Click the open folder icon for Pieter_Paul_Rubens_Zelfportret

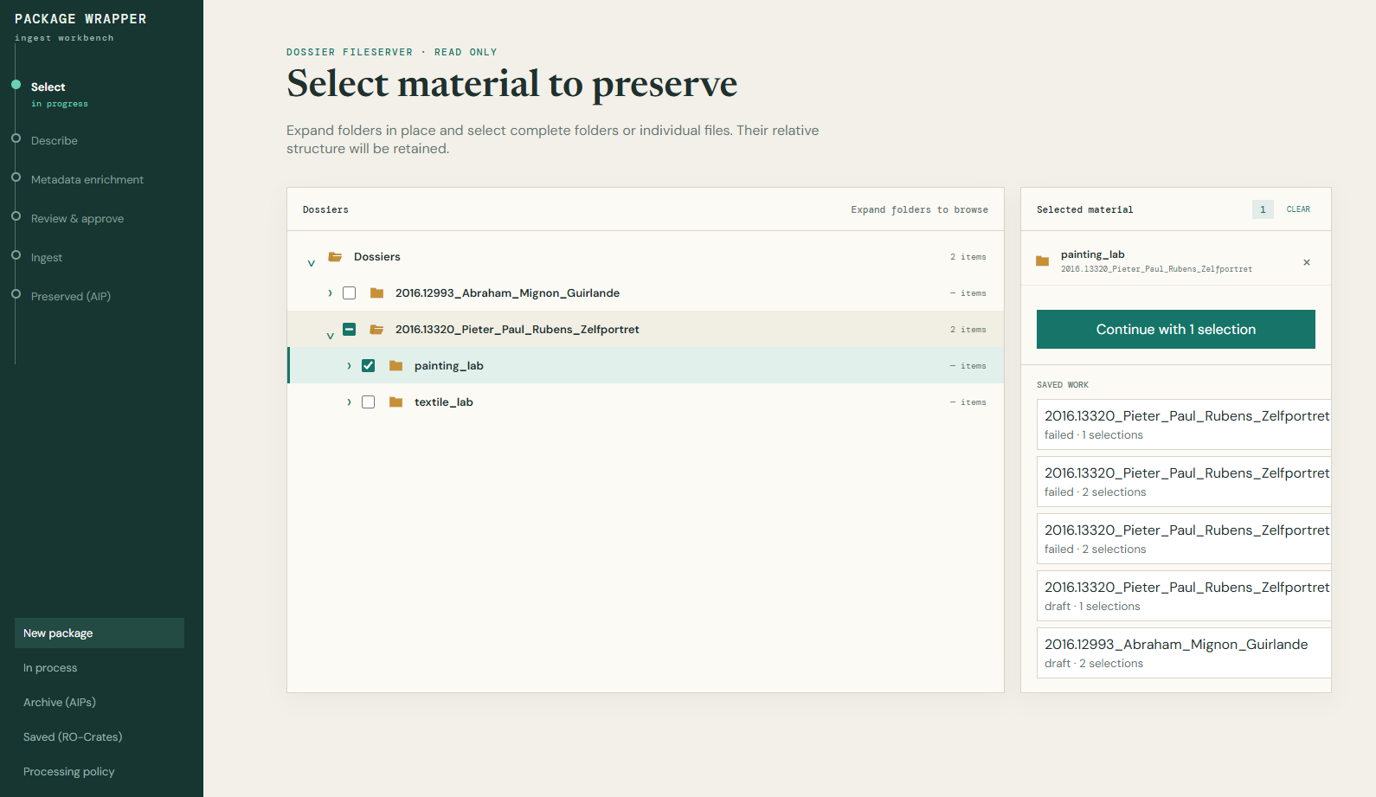[376, 330]
